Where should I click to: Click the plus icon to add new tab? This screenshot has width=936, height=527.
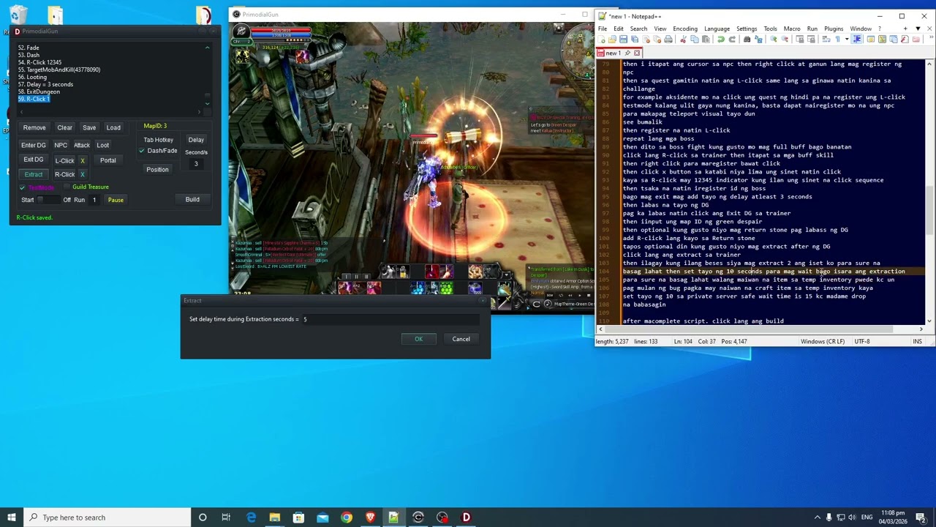[906, 29]
